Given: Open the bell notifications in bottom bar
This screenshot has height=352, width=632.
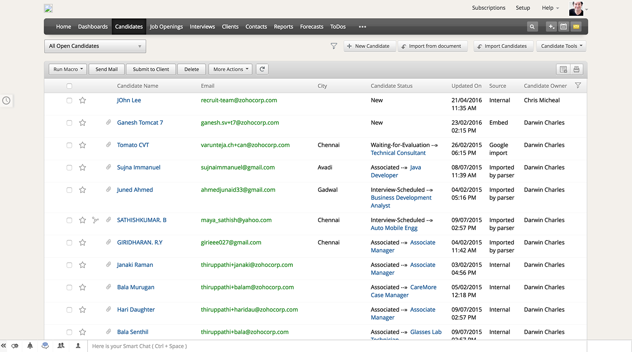Looking at the screenshot, I should (x=30, y=346).
